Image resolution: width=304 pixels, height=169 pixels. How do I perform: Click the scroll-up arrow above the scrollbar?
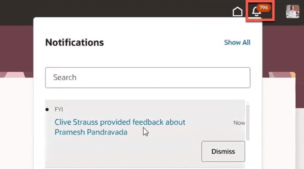pyautogui.click(x=248, y=103)
